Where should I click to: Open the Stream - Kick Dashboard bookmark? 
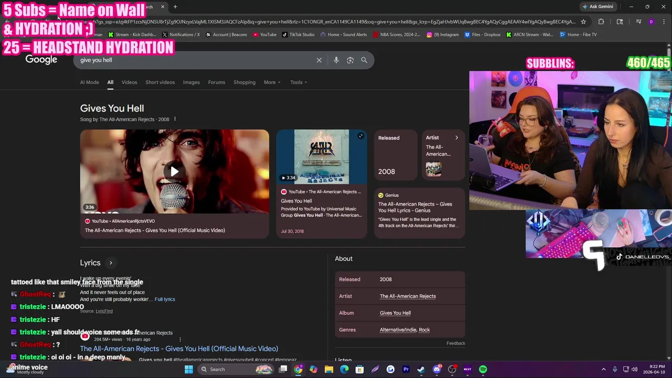[132, 35]
